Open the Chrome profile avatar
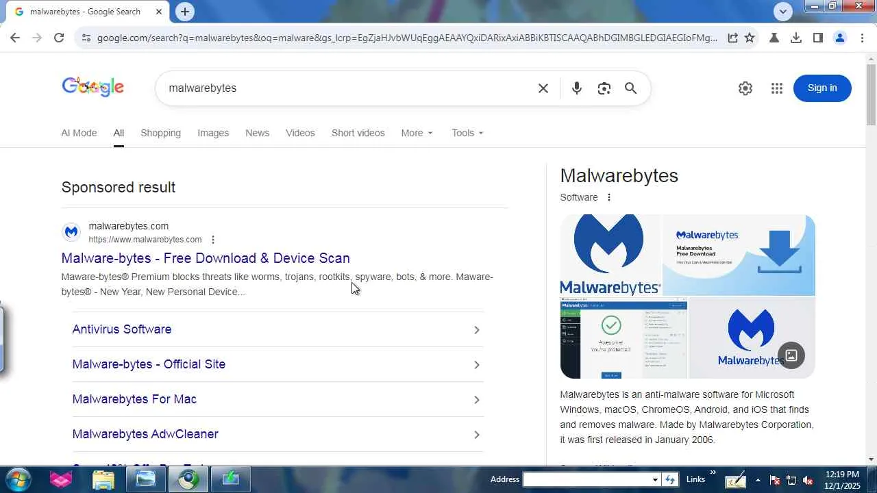The height and width of the screenshot is (493, 877). [x=840, y=38]
